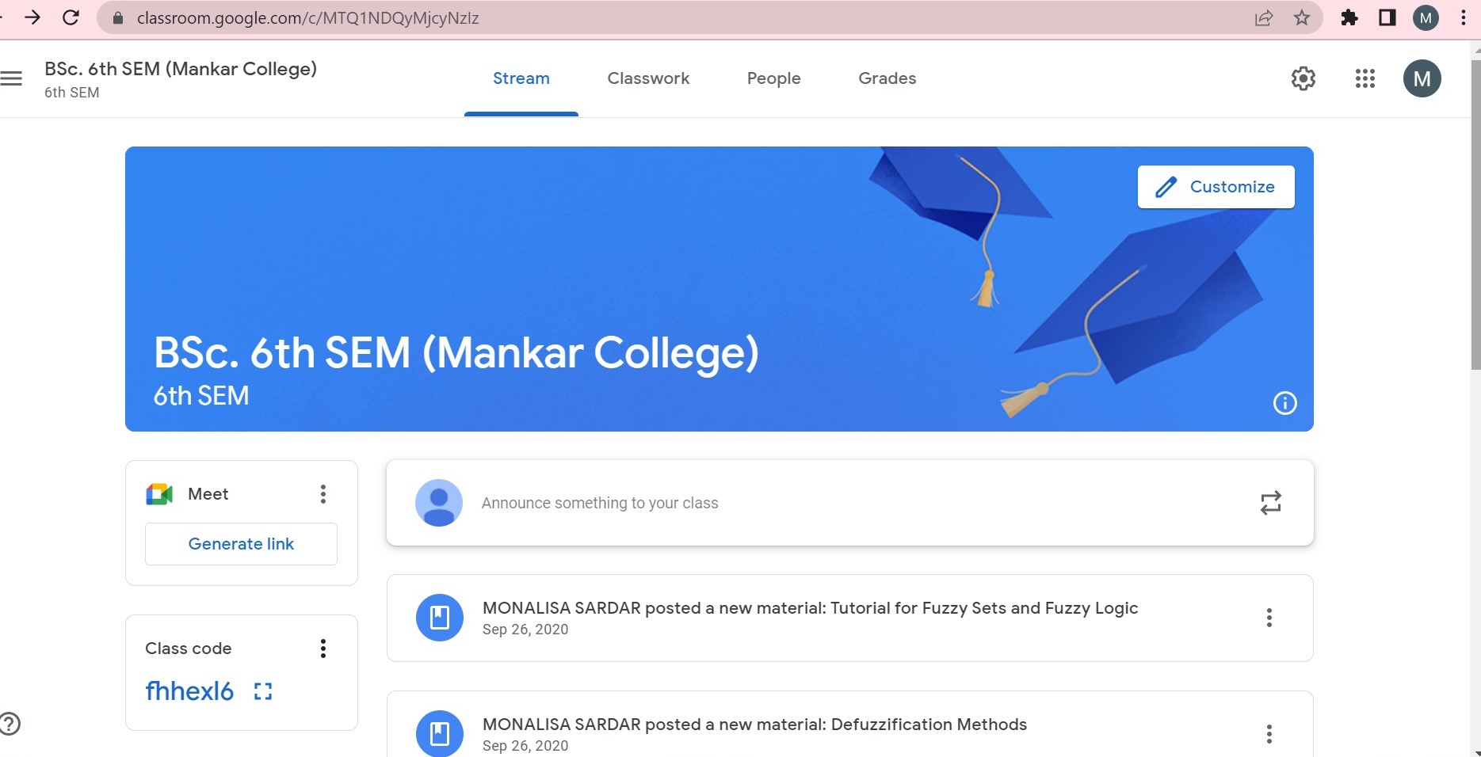Click page vertical scrollbar thumb
Image resolution: width=1481 pixels, height=757 pixels.
[1475, 214]
